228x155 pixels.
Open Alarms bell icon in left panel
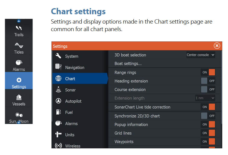point(19,62)
